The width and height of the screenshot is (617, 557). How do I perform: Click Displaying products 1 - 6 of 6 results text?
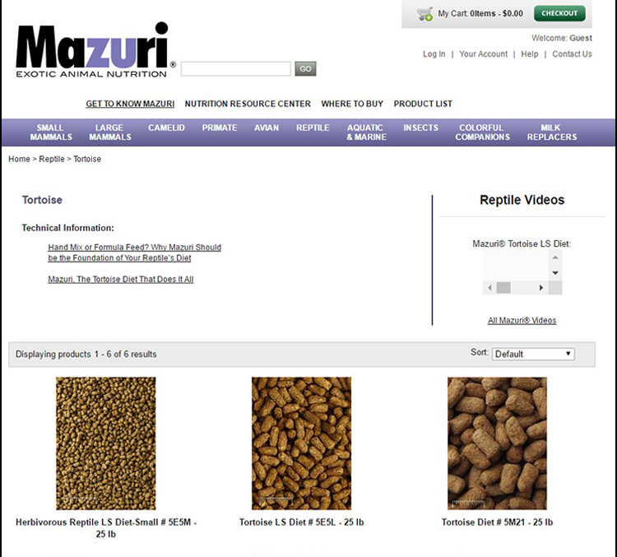pyautogui.click(x=86, y=355)
